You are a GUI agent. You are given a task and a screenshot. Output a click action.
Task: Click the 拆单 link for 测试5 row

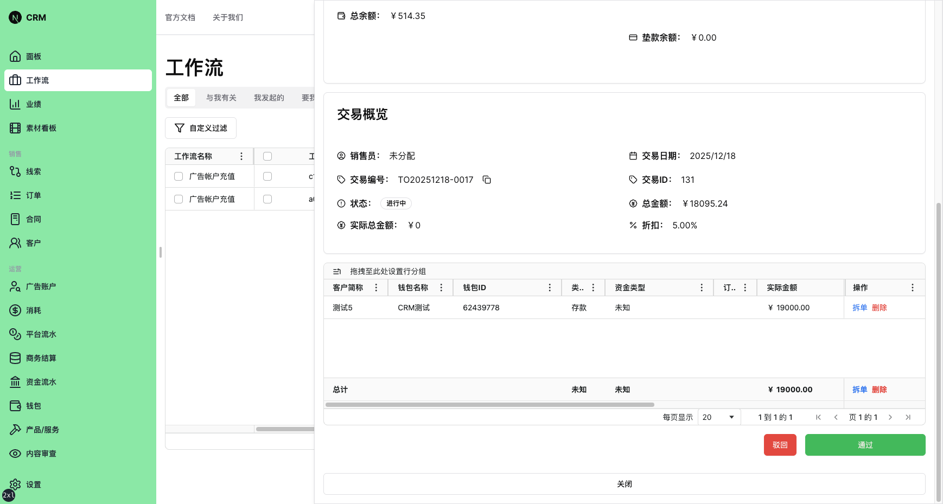click(859, 307)
